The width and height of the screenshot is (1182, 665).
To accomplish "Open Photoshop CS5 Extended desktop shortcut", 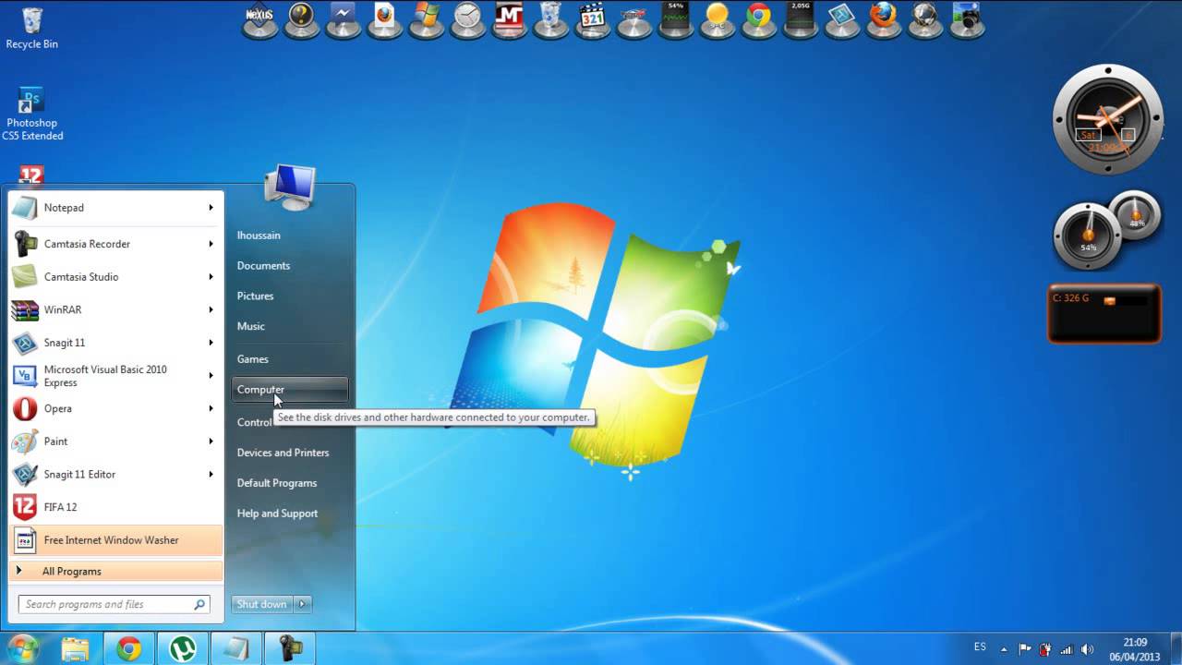I will (31, 115).
